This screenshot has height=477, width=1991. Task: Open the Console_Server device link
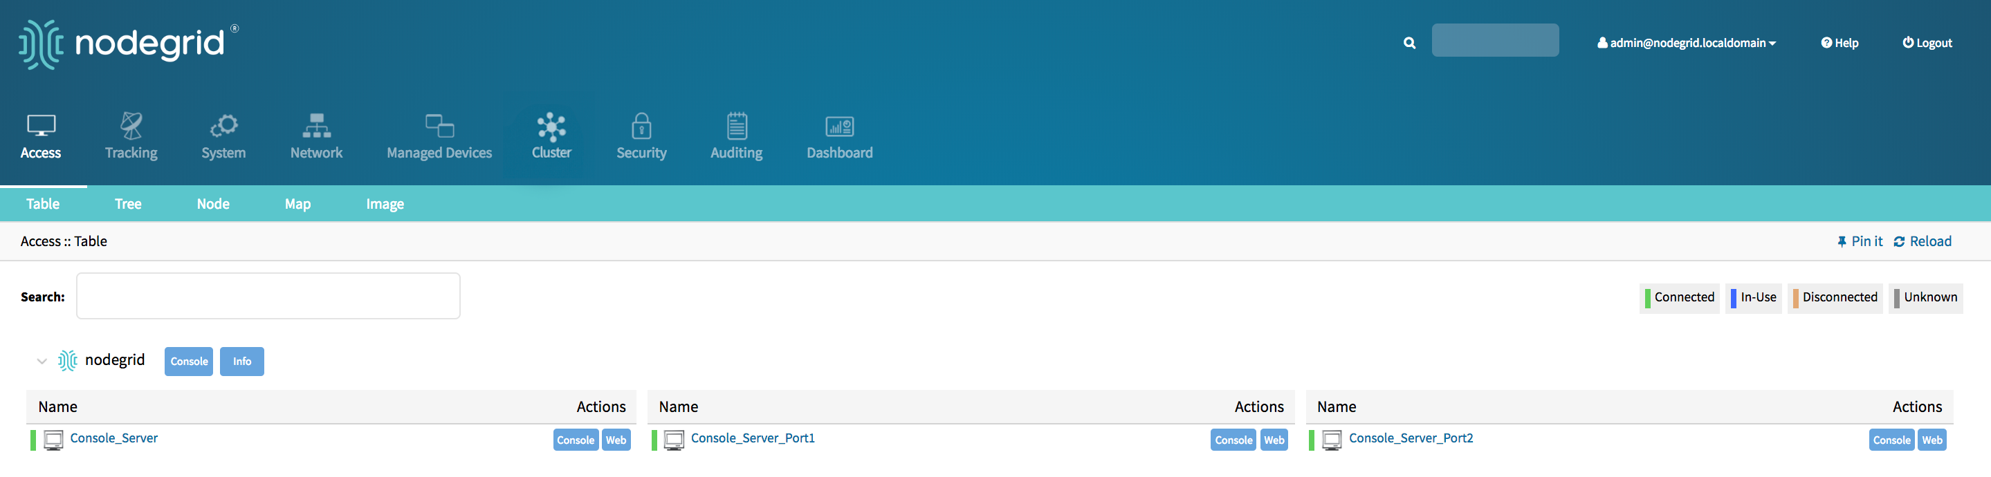[113, 438]
